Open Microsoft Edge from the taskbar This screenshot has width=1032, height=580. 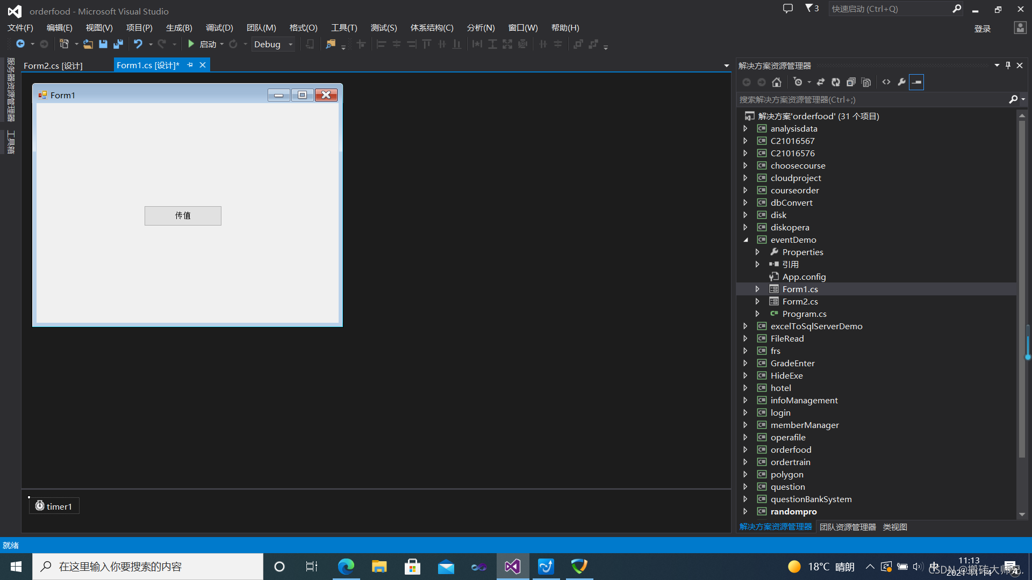(346, 567)
